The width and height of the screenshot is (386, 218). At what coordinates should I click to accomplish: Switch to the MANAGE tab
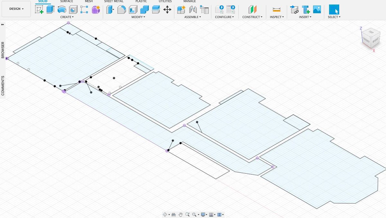click(189, 2)
